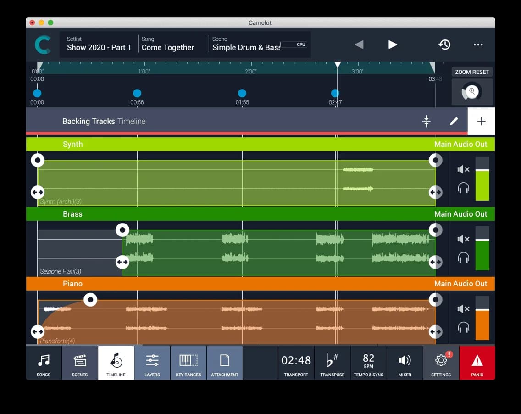Mute the Piano track
Image resolution: width=521 pixels, height=414 pixels.
pos(463,308)
